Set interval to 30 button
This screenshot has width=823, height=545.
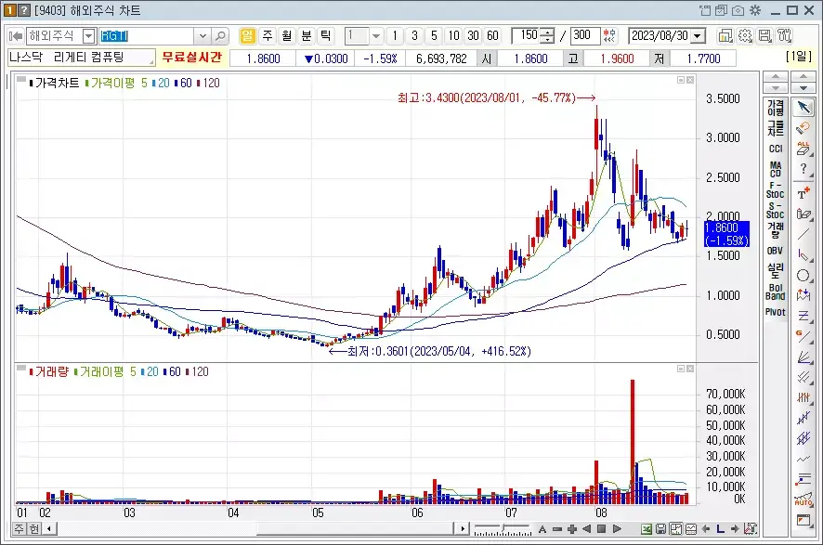(473, 35)
